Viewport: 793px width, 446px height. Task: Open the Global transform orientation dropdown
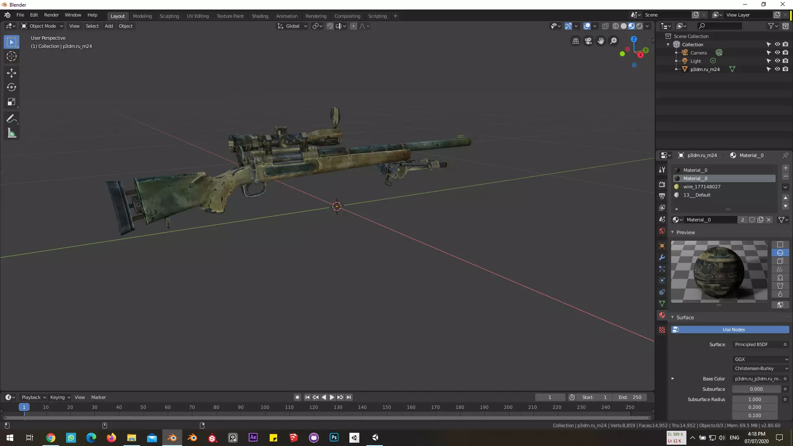(292, 26)
